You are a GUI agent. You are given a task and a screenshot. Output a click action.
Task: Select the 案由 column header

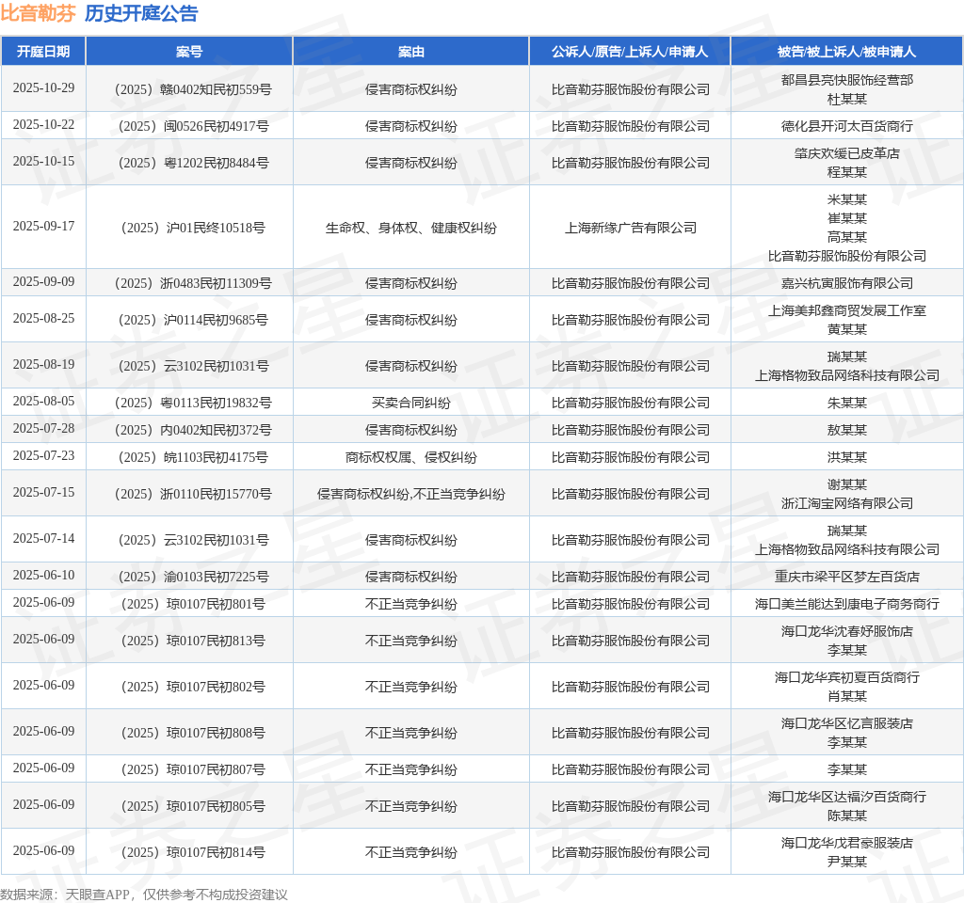(410, 52)
